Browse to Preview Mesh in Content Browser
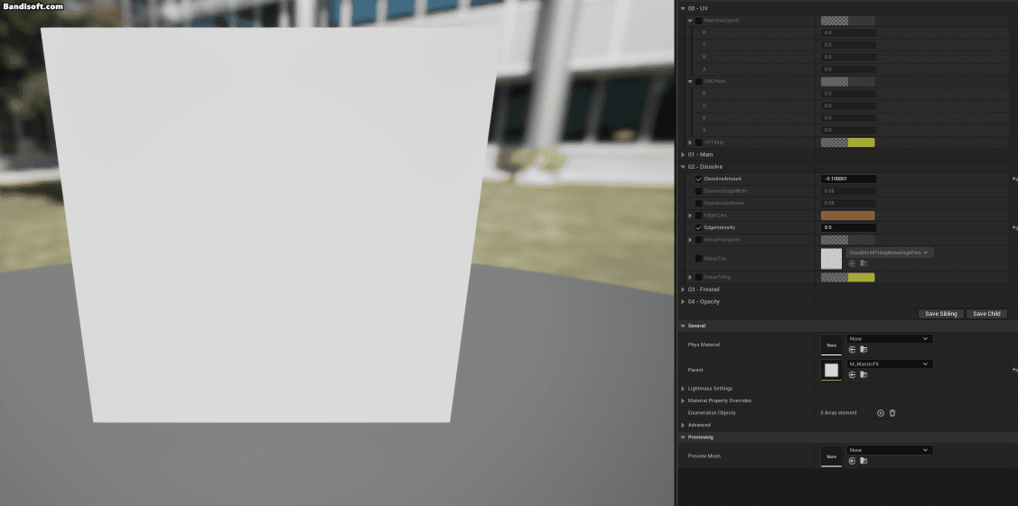 (x=864, y=461)
